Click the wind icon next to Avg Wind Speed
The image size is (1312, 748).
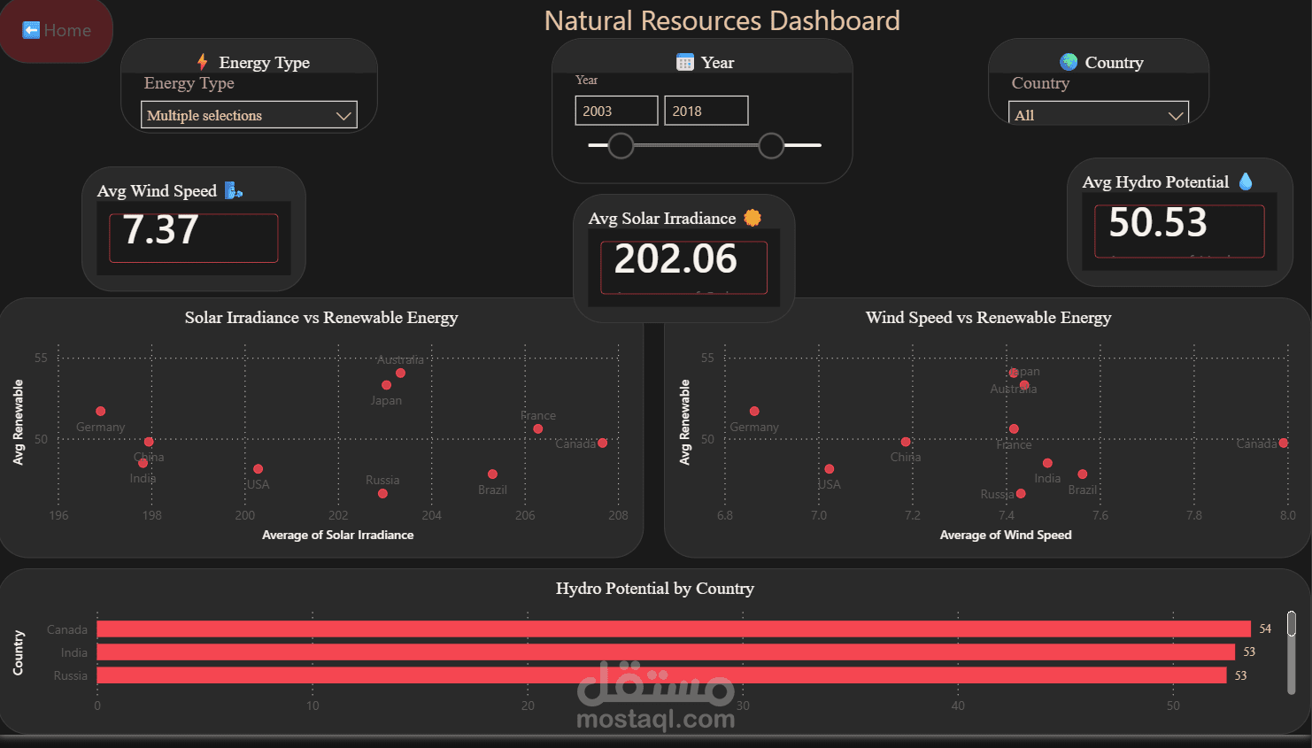pyautogui.click(x=233, y=190)
